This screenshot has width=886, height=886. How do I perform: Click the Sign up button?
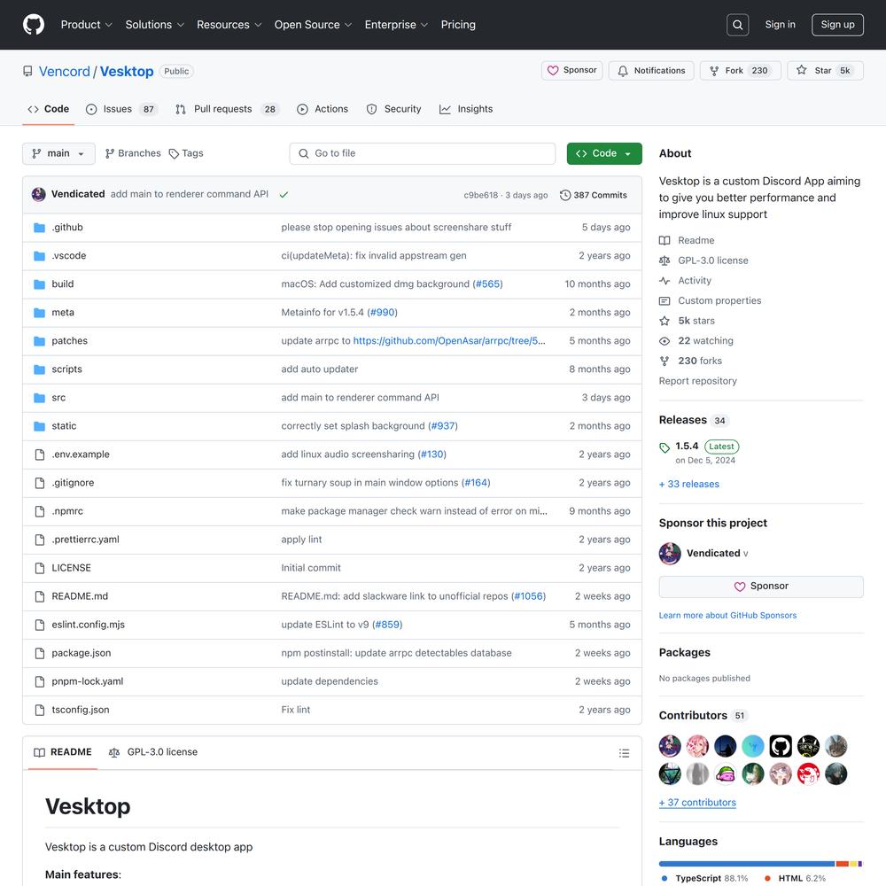tap(837, 25)
